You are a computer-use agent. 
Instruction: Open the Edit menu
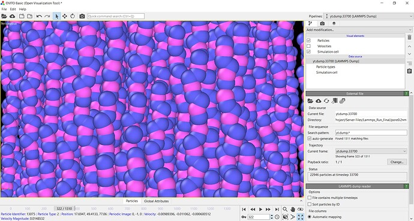13,9
